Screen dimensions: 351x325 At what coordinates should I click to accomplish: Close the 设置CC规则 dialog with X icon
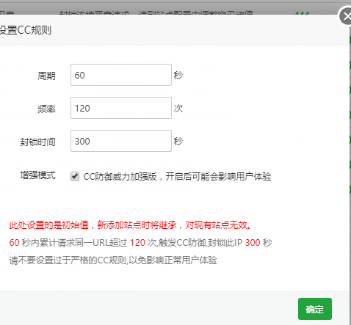(346, 16)
